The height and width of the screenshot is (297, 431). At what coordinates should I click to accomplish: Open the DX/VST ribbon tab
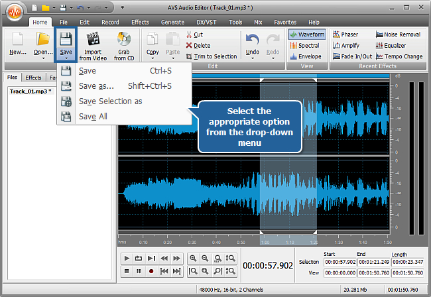pyautogui.click(x=206, y=23)
